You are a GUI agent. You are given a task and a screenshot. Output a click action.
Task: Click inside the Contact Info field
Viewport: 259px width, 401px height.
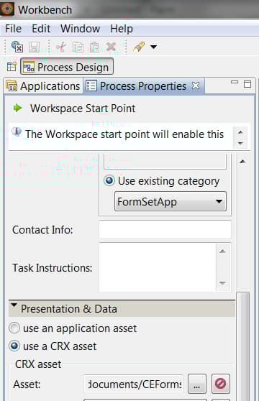(x=165, y=230)
